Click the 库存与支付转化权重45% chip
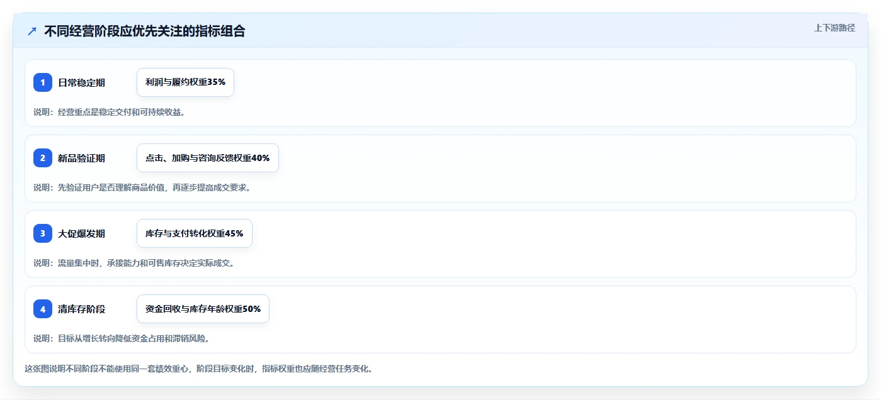Viewport: 881px width, 400px height. 195,233
